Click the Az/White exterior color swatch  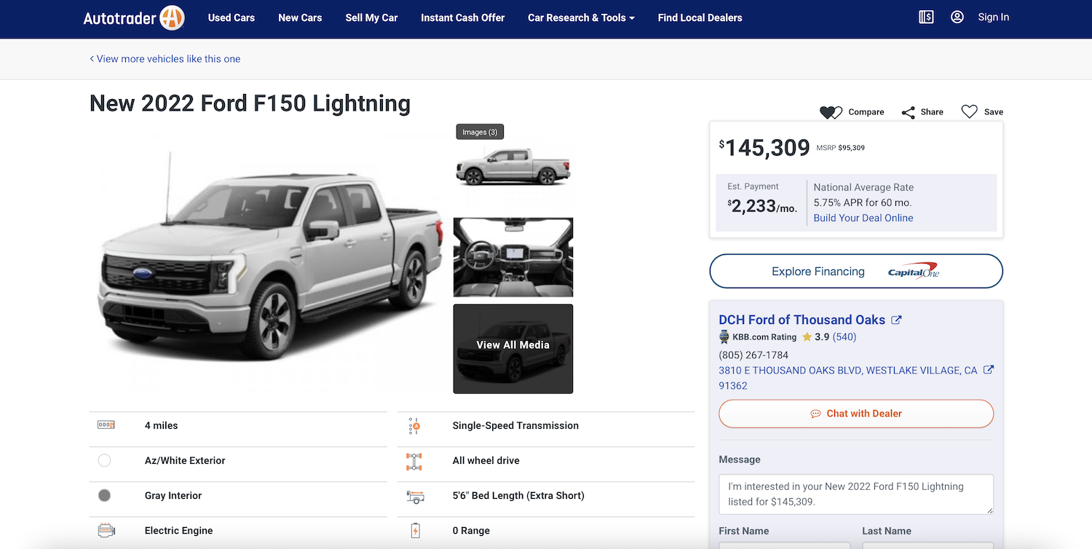click(104, 460)
